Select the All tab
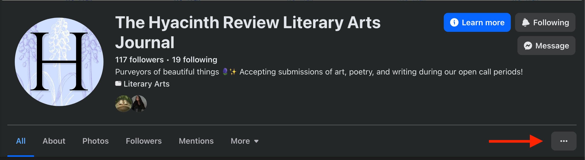This screenshot has height=160, width=585. 21,141
